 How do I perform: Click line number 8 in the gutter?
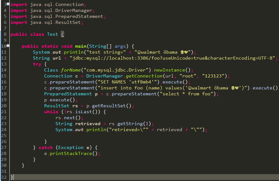(5, 34)
